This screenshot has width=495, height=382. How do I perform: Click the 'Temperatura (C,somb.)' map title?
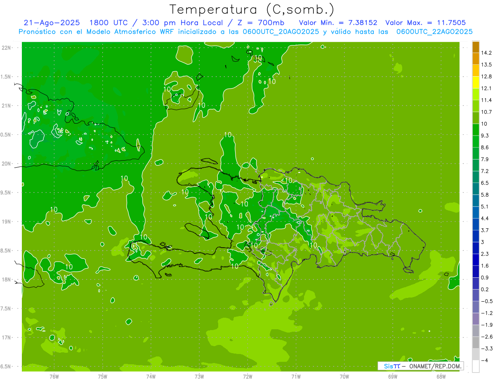(x=252, y=9)
